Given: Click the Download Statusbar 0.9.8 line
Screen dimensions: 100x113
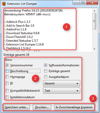Looking at the screenshot, I should click(x=22, y=33).
